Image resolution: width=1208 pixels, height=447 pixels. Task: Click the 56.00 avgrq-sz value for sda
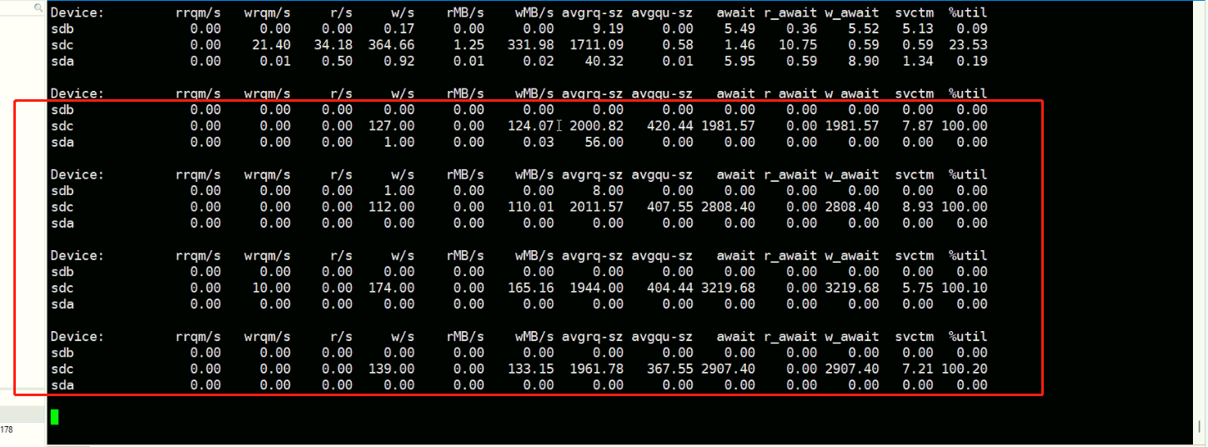coord(604,143)
